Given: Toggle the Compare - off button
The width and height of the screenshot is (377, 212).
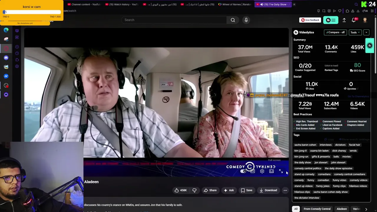Looking at the screenshot, I should coord(335,32).
